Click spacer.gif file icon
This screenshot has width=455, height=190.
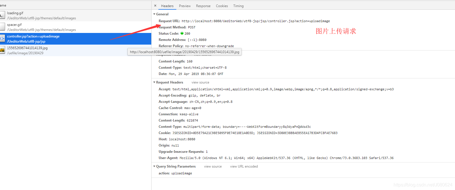(3, 27)
